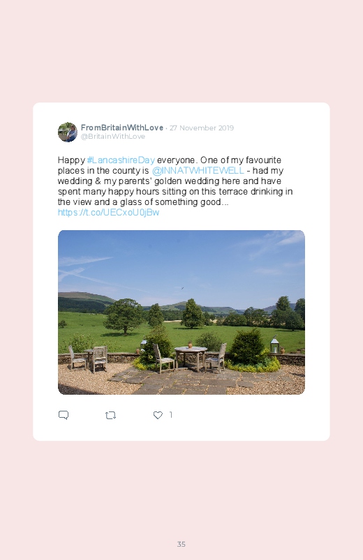Click page number 35 at the bottom
The width and height of the screenshot is (363, 560).
181,544
